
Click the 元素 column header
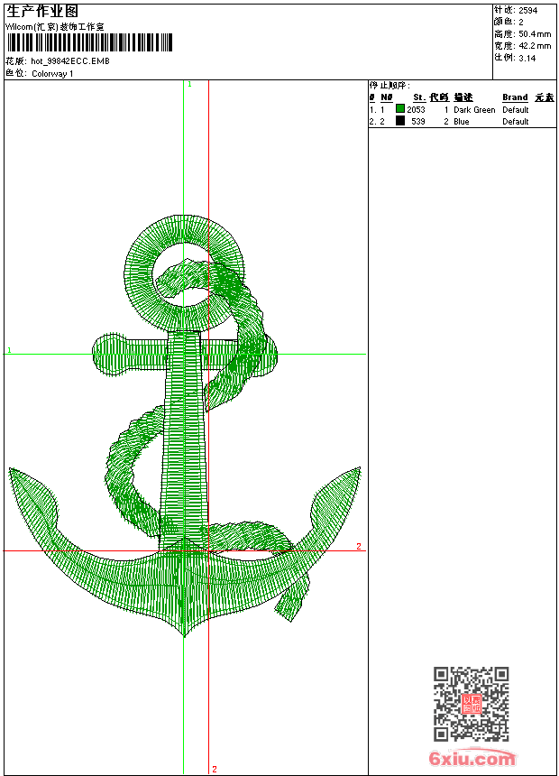(x=544, y=97)
